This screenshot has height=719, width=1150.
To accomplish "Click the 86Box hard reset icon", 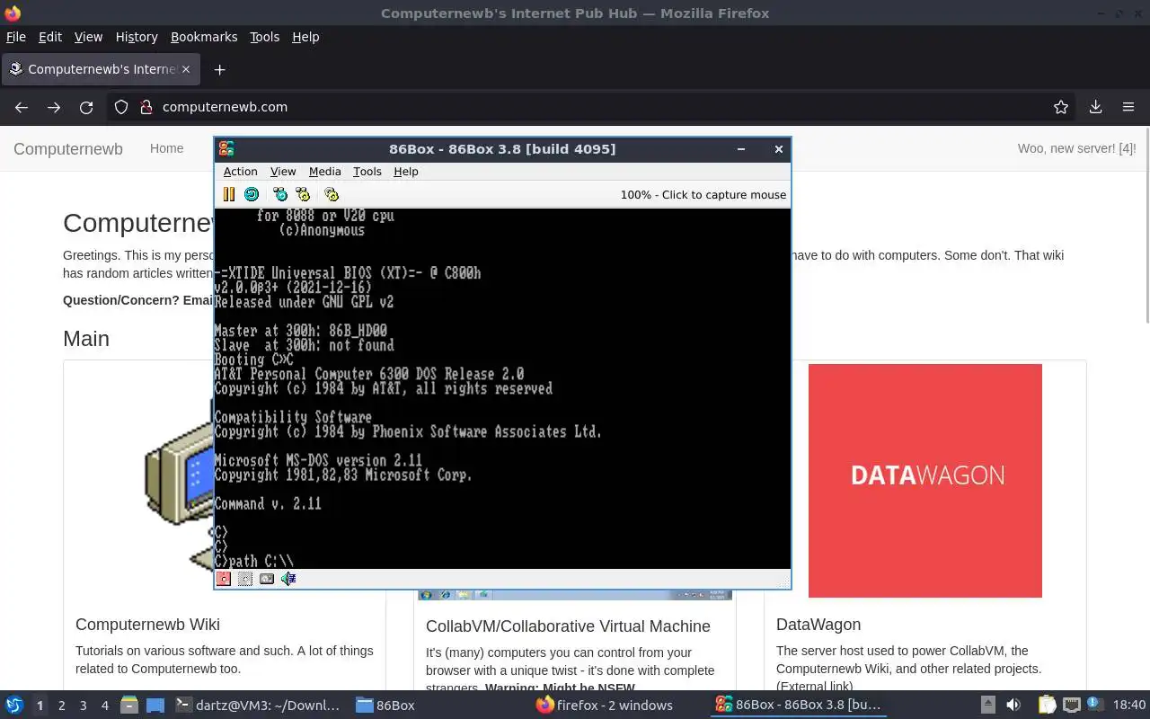I will point(252,194).
